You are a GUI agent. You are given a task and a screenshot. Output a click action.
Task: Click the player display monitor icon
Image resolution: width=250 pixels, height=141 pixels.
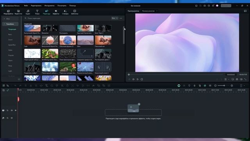coord(233,79)
